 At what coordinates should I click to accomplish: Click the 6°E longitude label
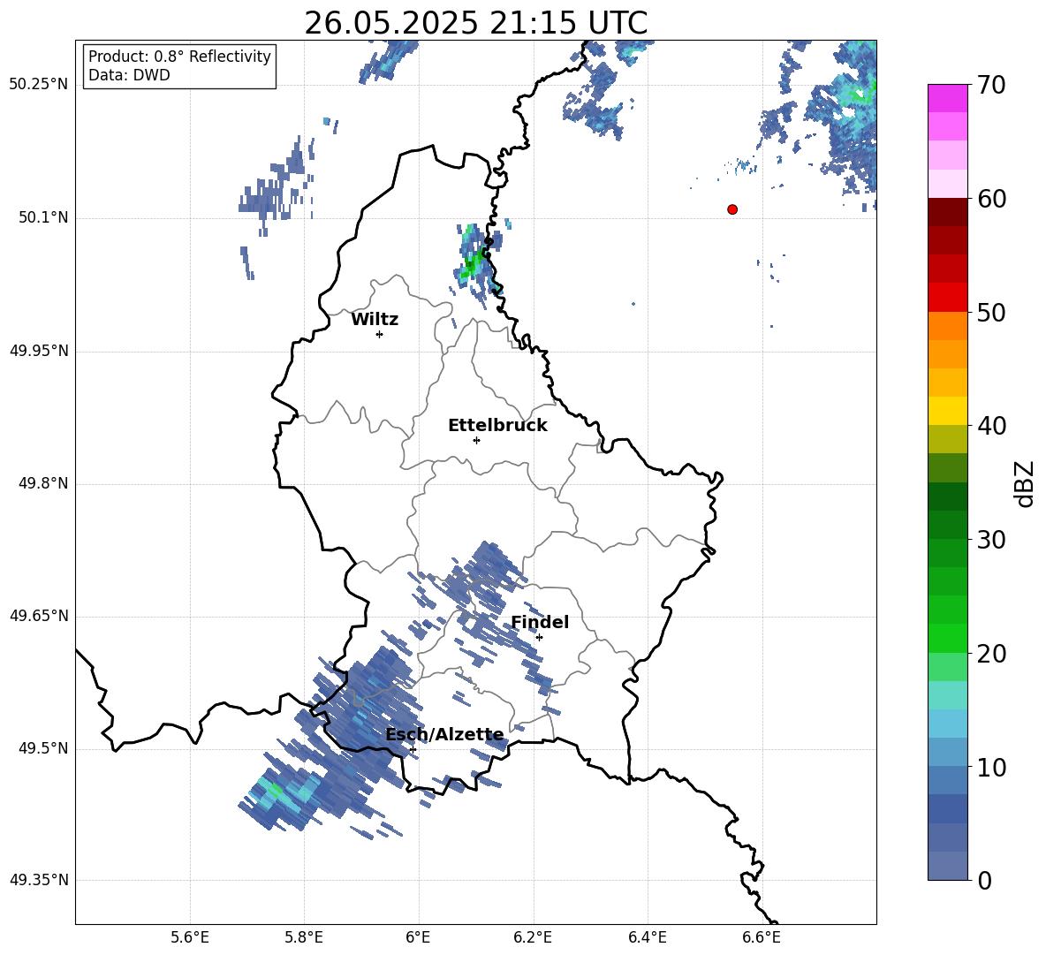(x=418, y=937)
